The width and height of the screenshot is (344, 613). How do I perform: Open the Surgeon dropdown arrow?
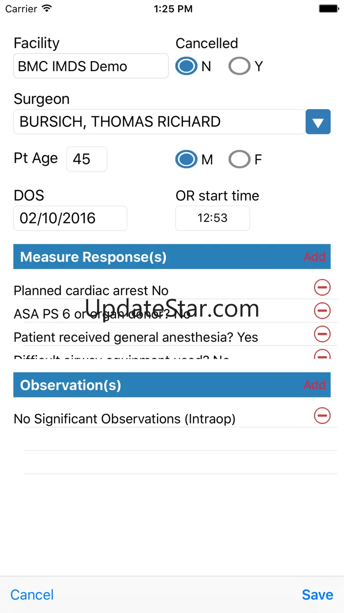point(318,122)
